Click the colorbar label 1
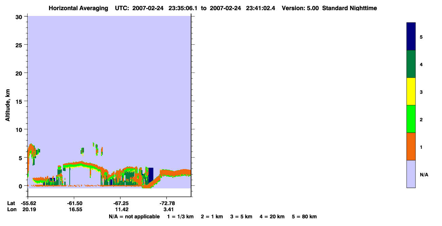The width and height of the screenshot is (442, 226). point(421,147)
